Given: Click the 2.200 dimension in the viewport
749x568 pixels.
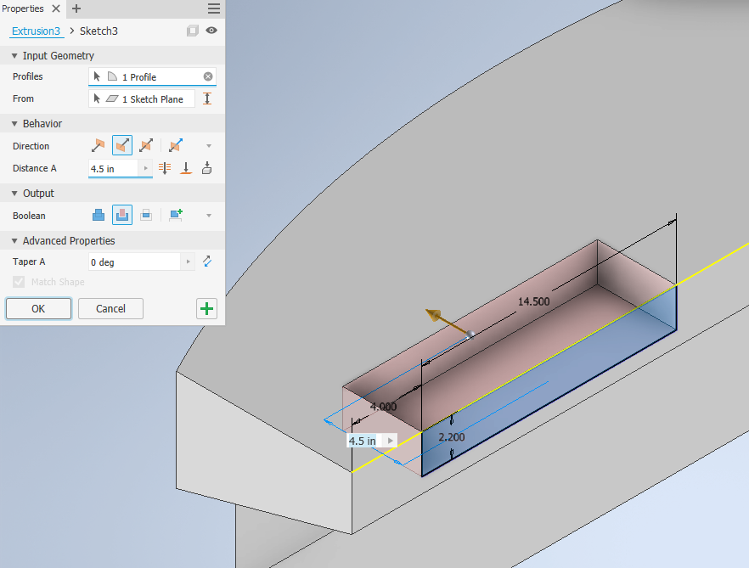Looking at the screenshot, I should (x=452, y=437).
